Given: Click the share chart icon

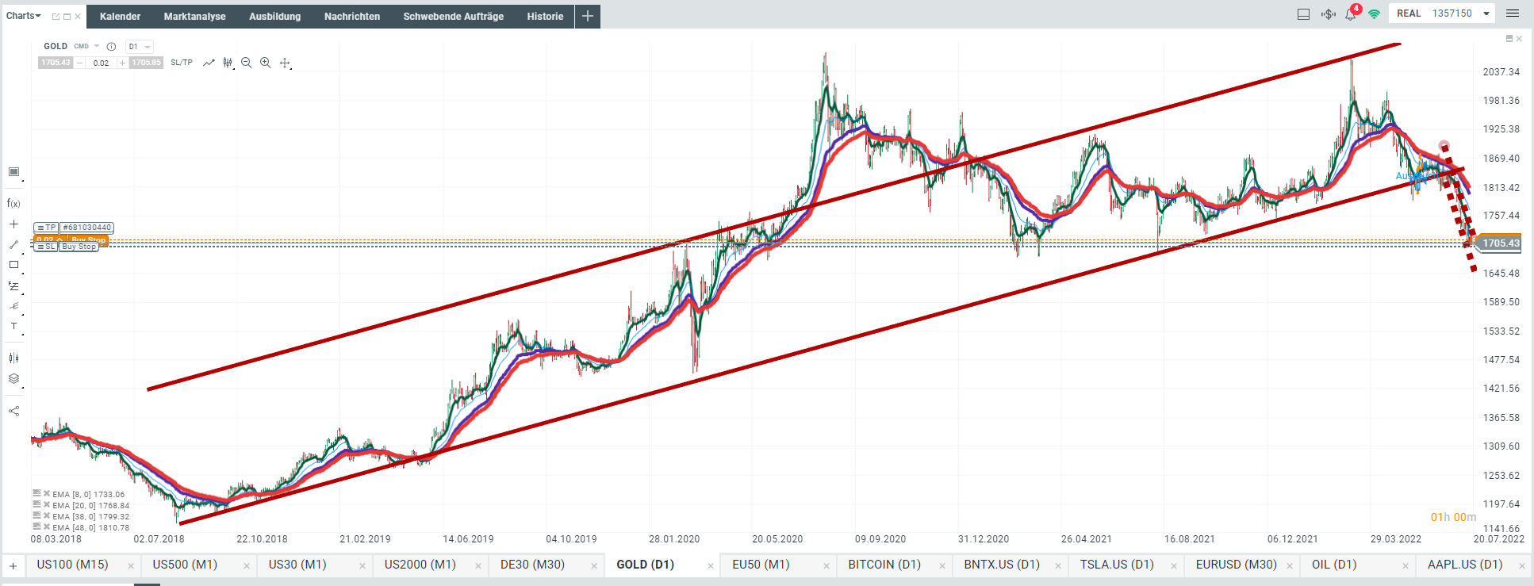Looking at the screenshot, I should (13, 411).
